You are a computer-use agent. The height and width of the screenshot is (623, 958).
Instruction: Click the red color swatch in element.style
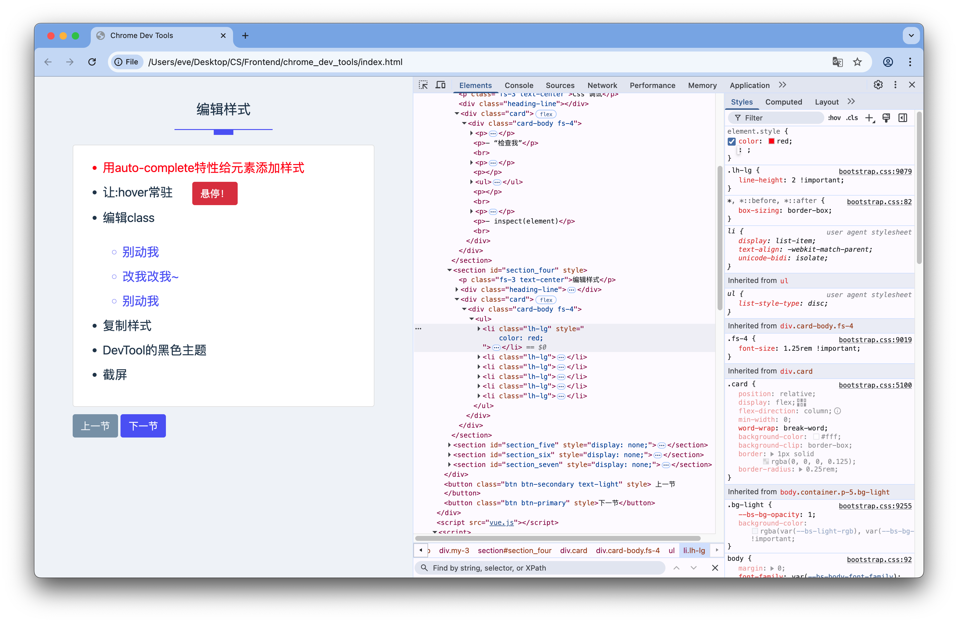click(771, 141)
